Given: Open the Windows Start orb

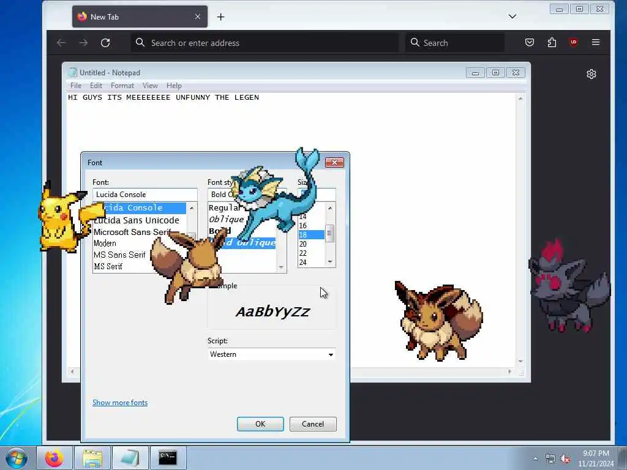Looking at the screenshot, I should [17, 458].
